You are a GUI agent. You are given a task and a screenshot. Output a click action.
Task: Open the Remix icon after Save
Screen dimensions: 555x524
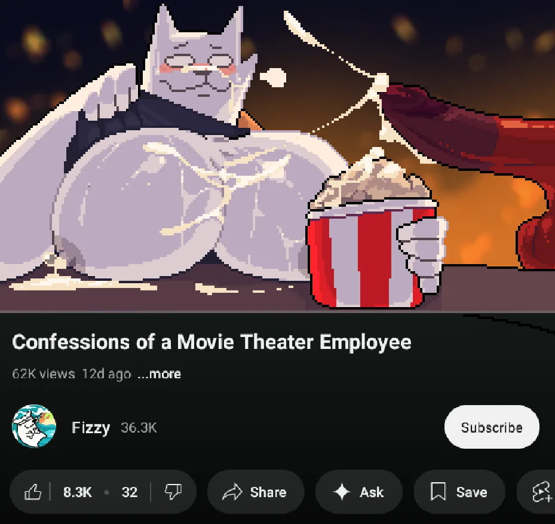(541, 492)
